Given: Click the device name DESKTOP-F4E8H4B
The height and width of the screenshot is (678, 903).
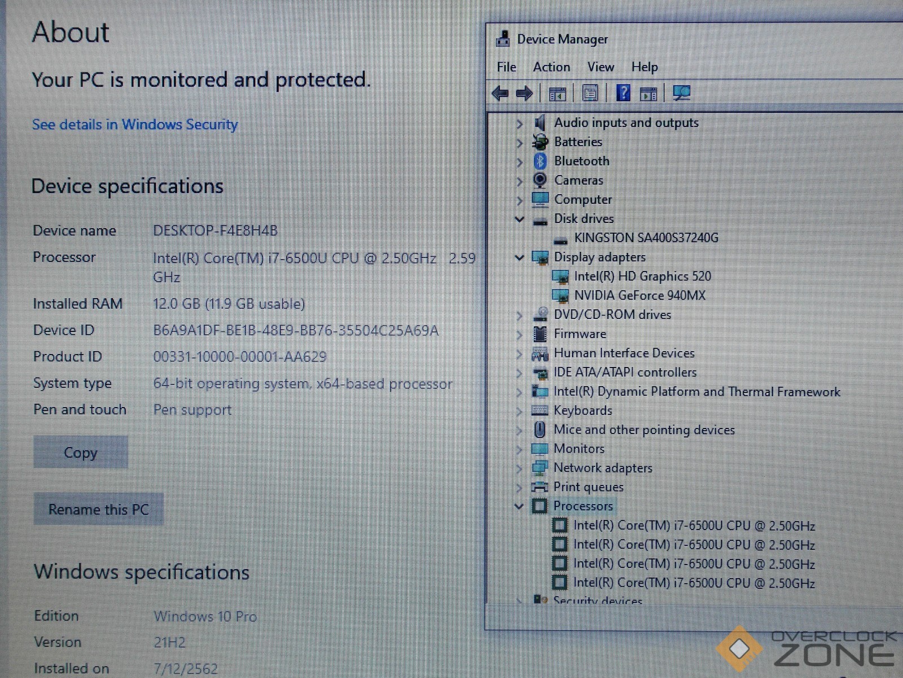Looking at the screenshot, I should tap(215, 230).
